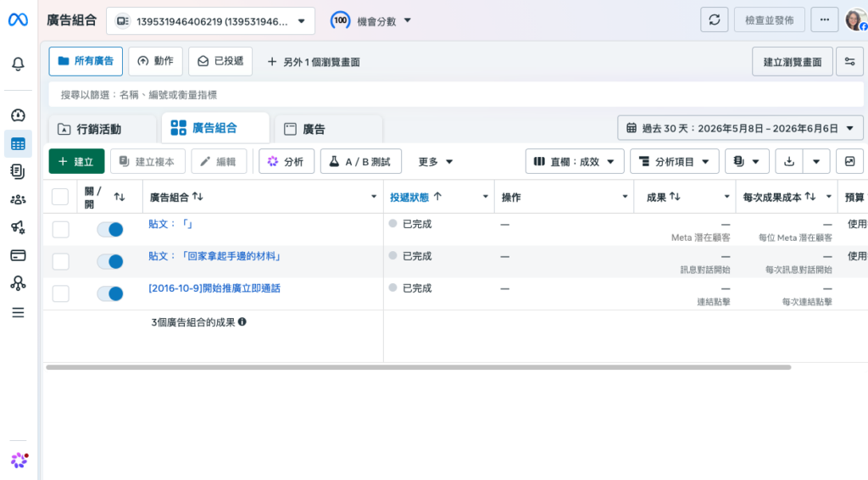Open the [2016-10-9]開始推廣立即通話 link
The image size is (868, 480).
(214, 287)
